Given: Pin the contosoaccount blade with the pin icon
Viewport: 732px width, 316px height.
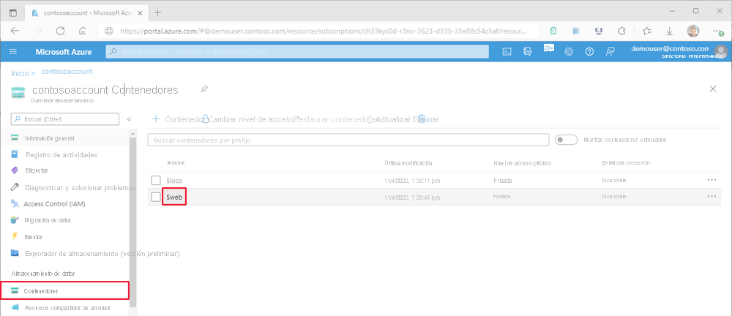Looking at the screenshot, I should (204, 89).
